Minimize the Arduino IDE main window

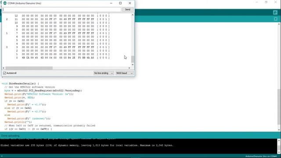click(257, 2)
